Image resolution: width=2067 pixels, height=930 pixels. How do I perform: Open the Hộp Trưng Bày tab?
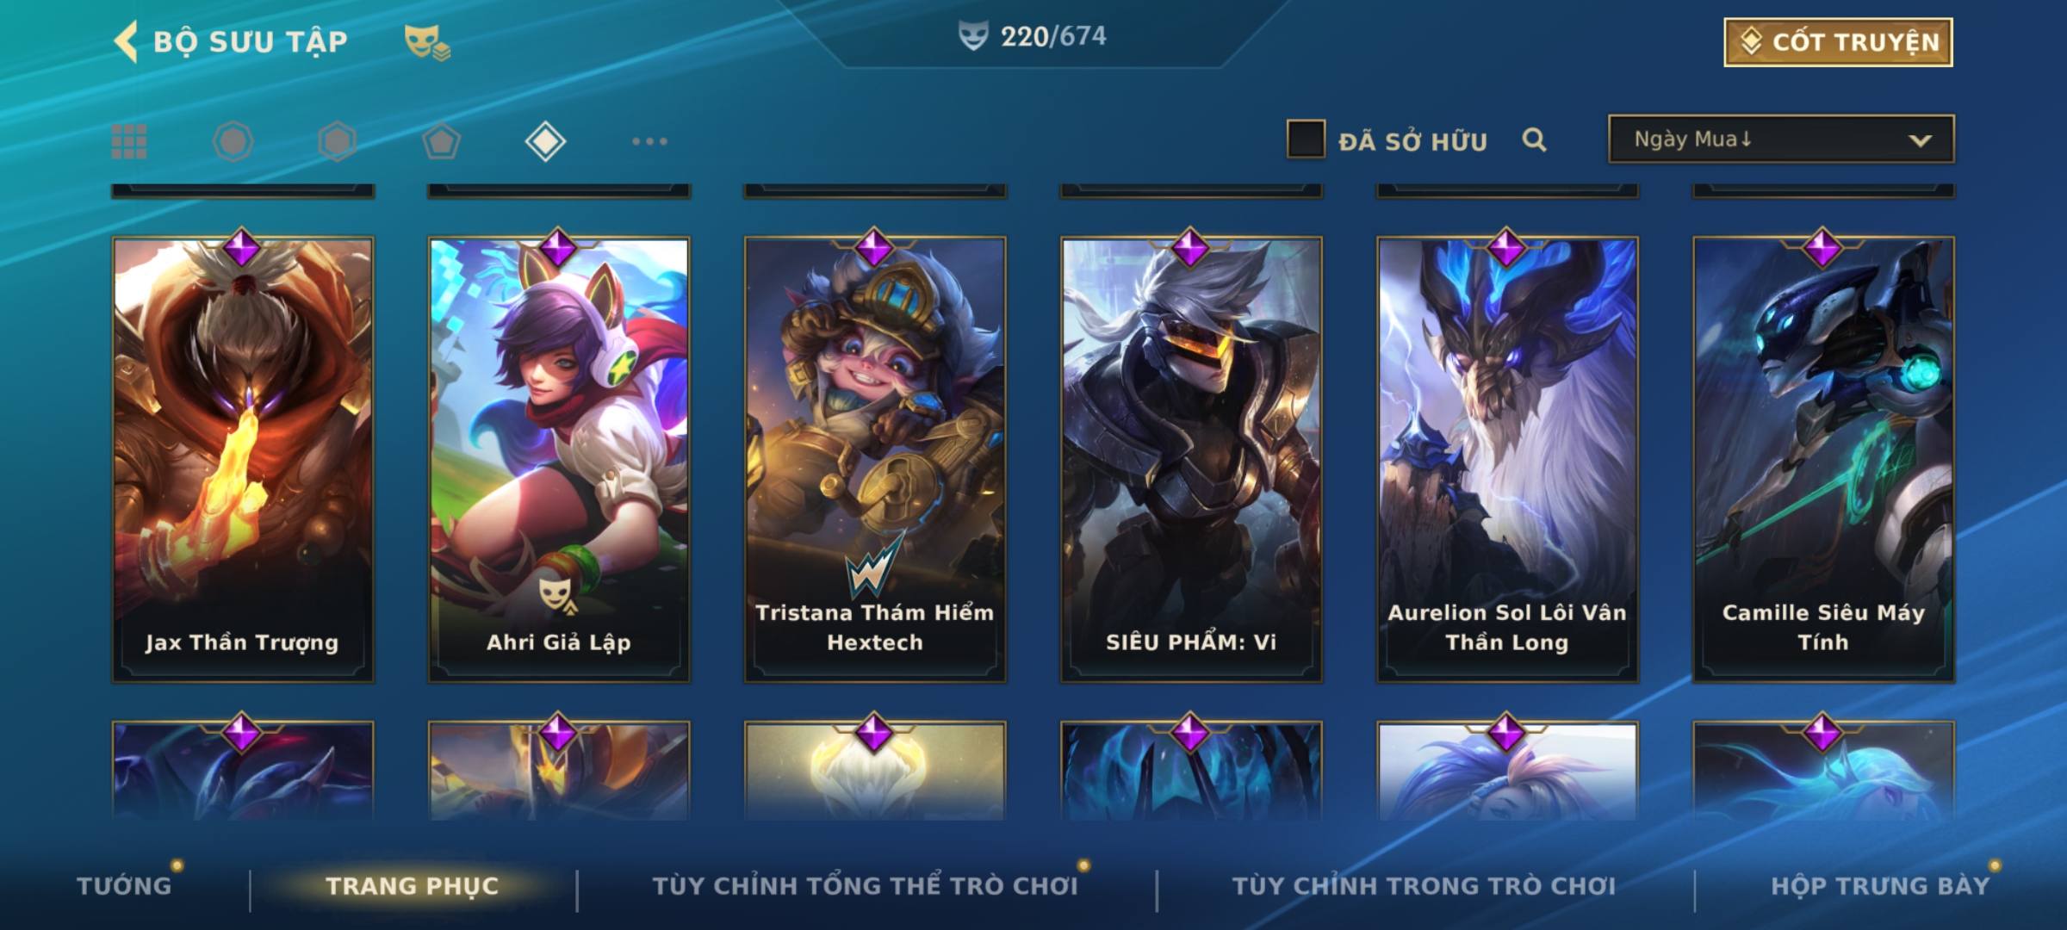(1880, 886)
